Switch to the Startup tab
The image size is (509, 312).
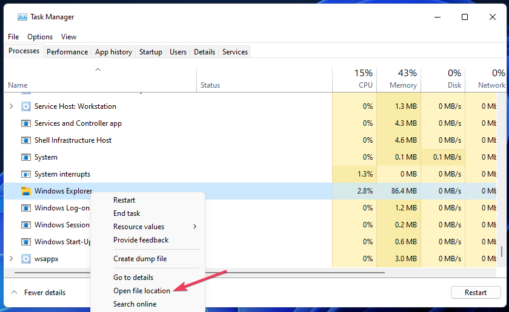point(151,52)
